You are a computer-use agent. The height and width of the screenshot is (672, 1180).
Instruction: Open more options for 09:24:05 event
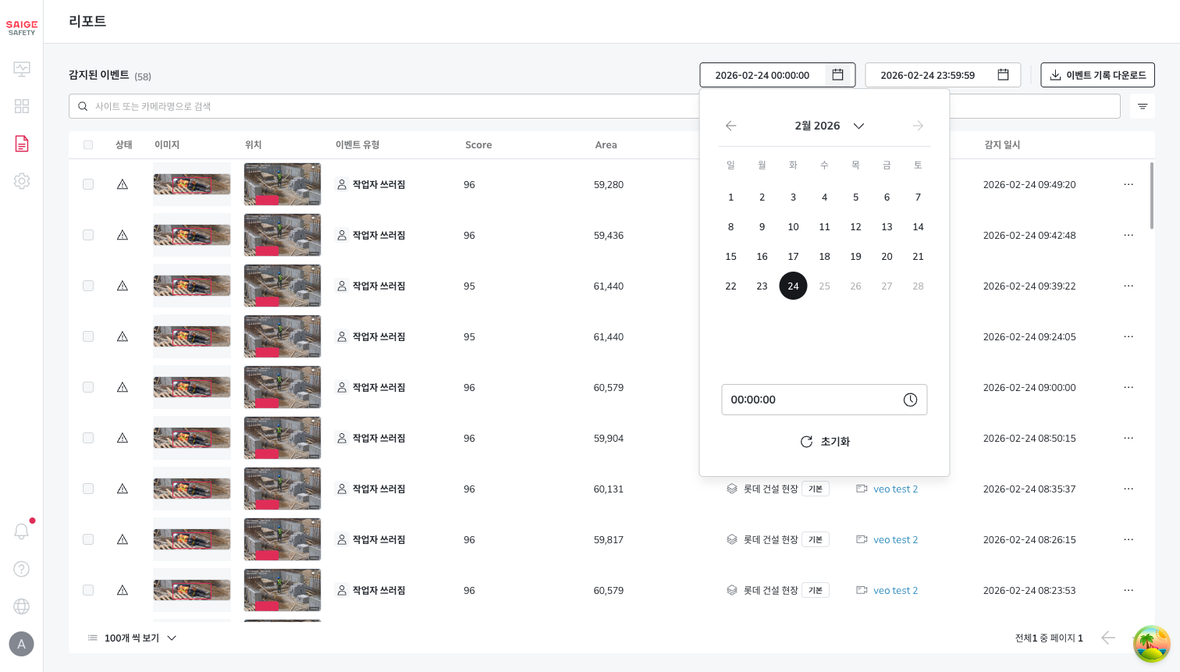[1128, 336]
